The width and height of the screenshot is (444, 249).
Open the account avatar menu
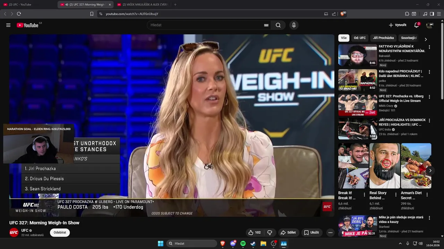click(430, 25)
